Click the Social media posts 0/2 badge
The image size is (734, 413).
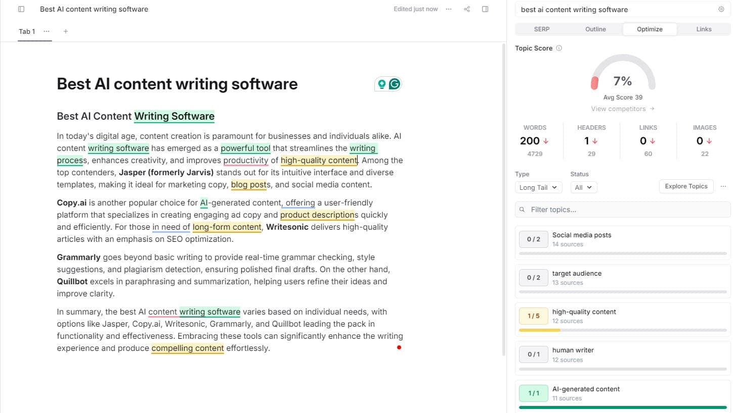(533, 239)
